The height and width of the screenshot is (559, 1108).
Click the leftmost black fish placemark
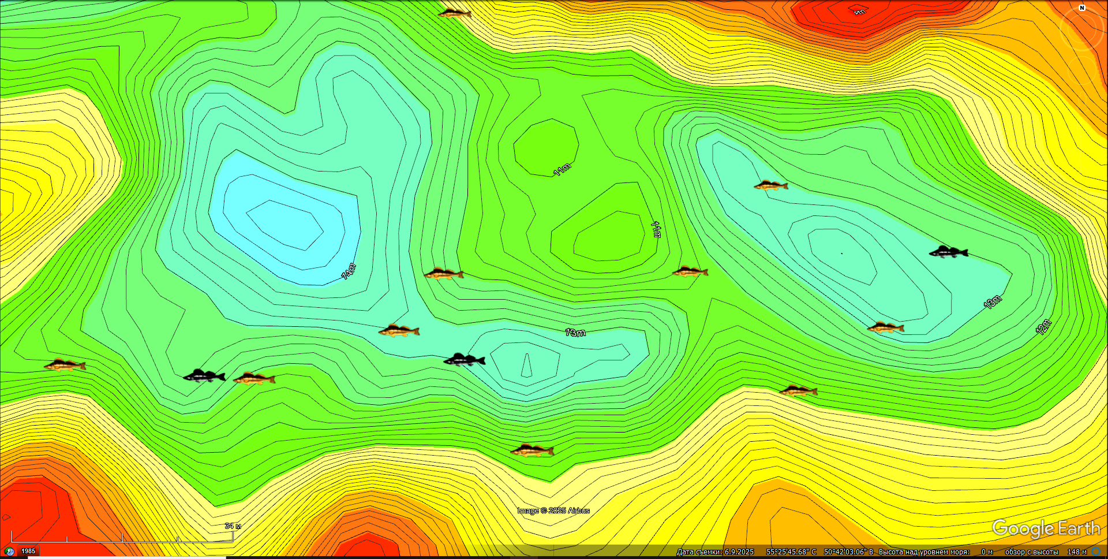tap(204, 377)
